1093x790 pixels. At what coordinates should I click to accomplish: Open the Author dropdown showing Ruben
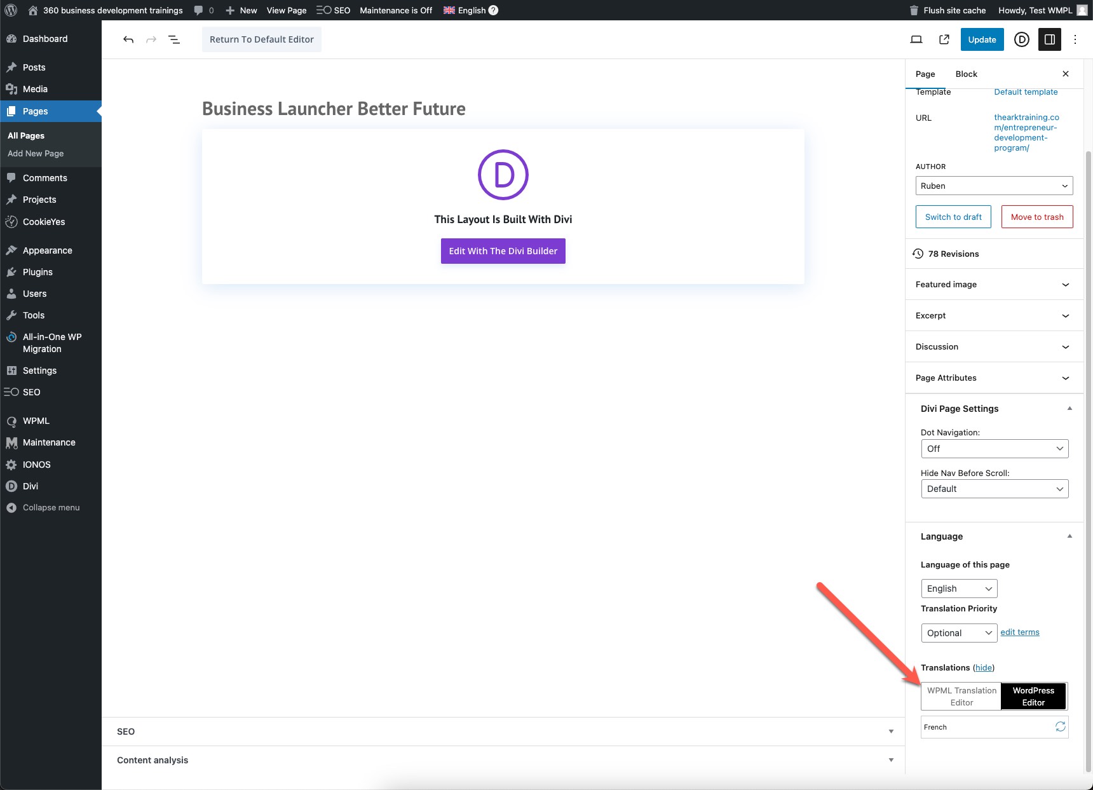(994, 186)
